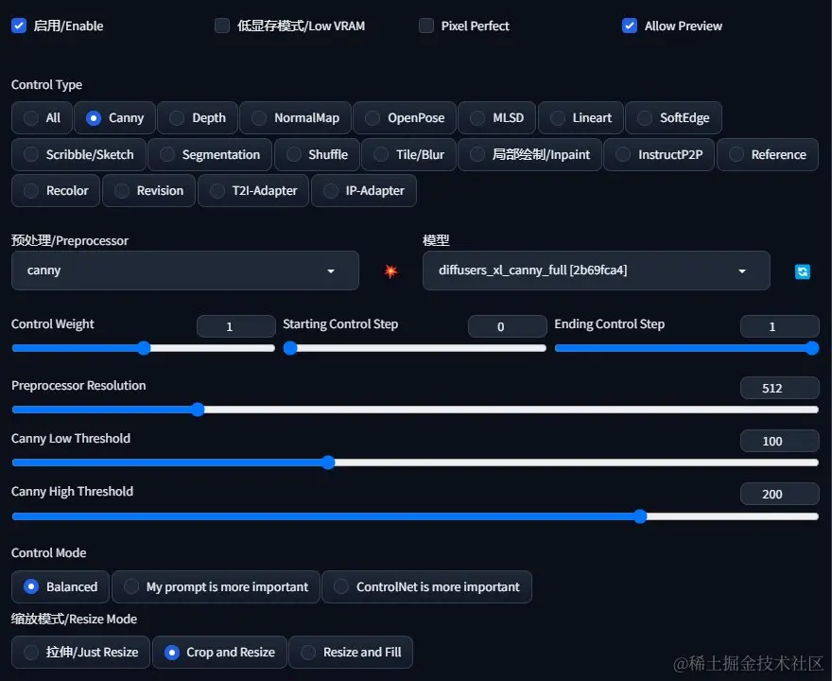Select the All control type
Viewport: 832px width, 681px height.
tap(42, 118)
